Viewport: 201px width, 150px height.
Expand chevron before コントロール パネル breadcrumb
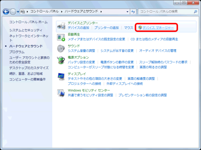click(x=27, y=12)
